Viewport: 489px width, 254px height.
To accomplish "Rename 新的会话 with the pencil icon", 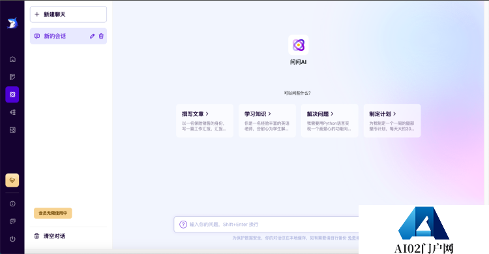I will [92, 37].
